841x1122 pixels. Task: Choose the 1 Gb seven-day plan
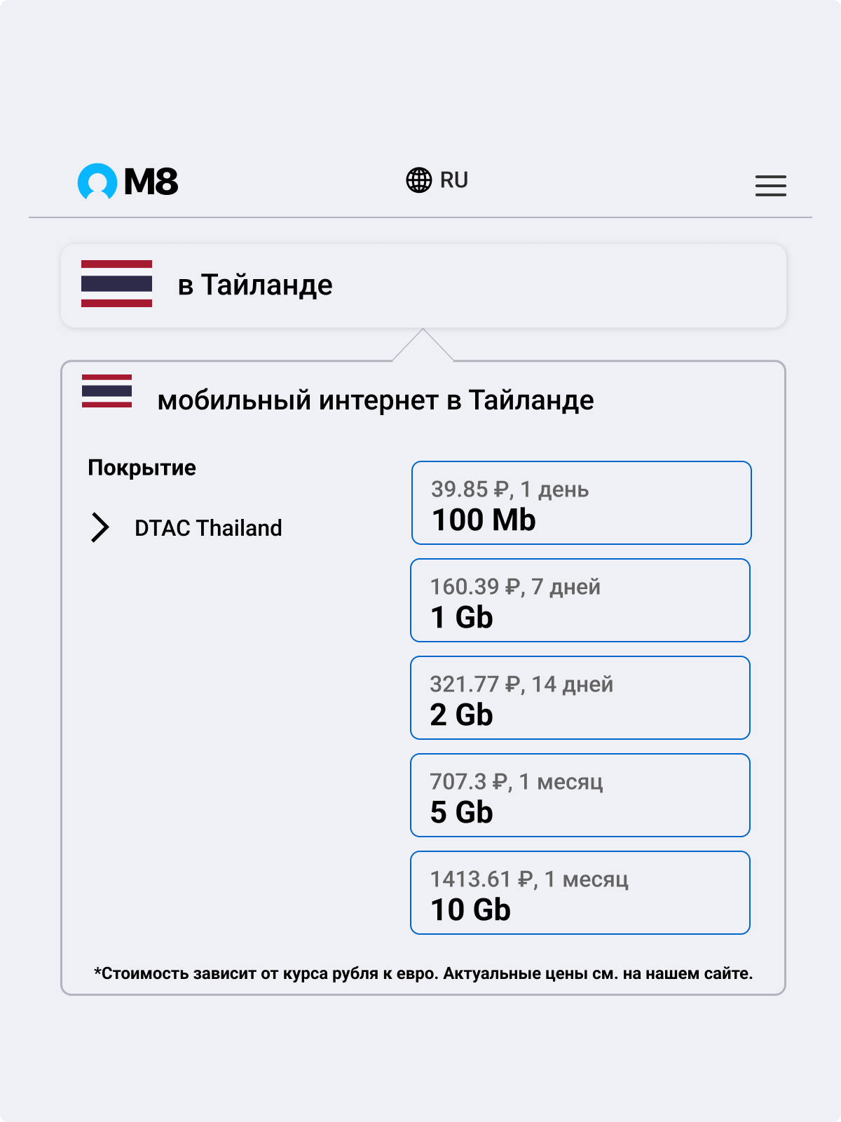pyautogui.click(x=580, y=600)
